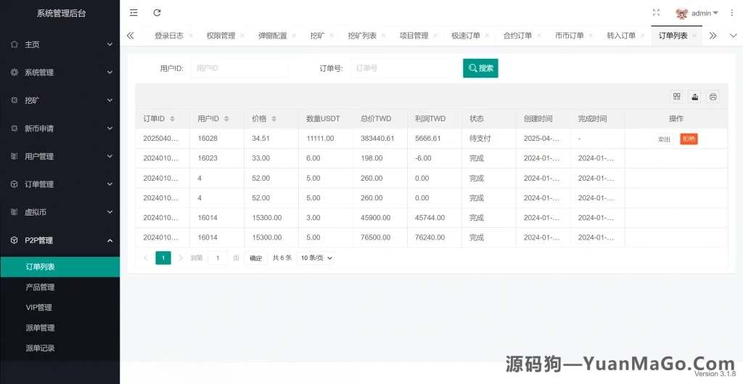
Task: Expand 订单管理 sidebar menu
Action: tap(59, 184)
